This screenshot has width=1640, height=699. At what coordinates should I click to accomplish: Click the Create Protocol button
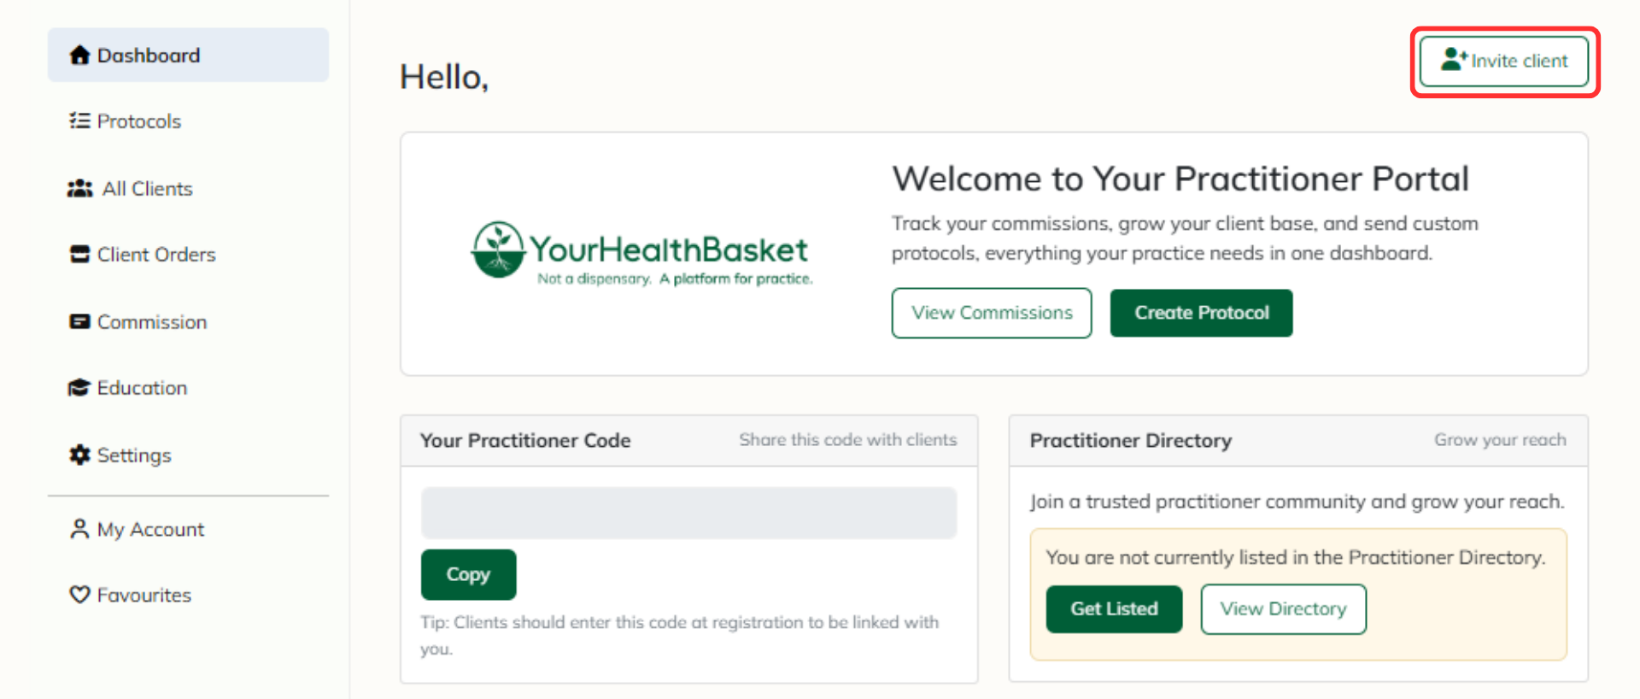pyautogui.click(x=1201, y=313)
